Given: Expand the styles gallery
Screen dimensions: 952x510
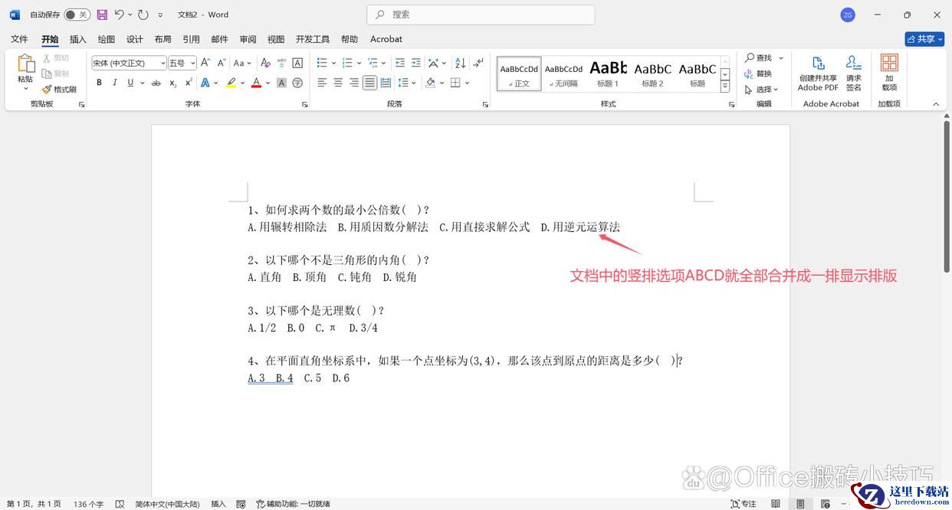Looking at the screenshot, I should point(725,87).
